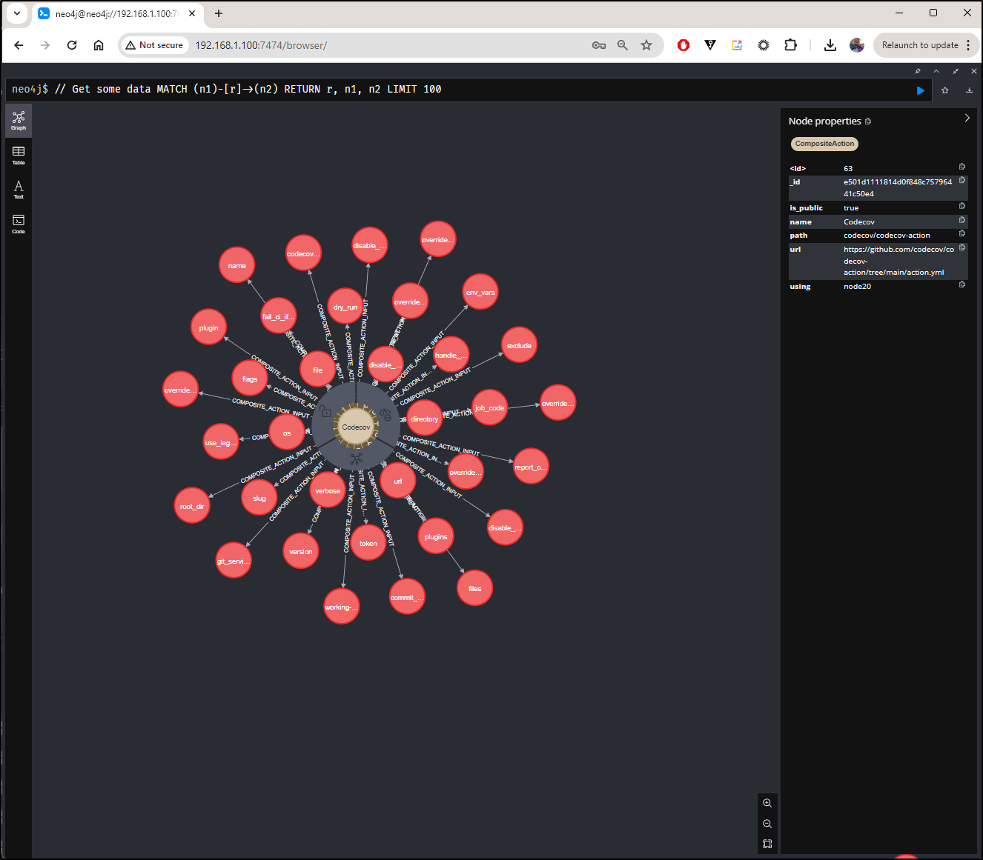The image size is (983, 860).
Task: Copy the path property value
Action: pos(962,233)
